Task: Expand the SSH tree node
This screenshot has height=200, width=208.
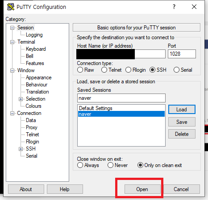Action: (21, 149)
